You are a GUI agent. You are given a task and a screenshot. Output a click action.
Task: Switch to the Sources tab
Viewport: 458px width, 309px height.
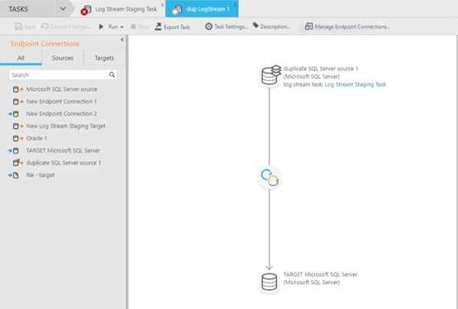[63, 58]
